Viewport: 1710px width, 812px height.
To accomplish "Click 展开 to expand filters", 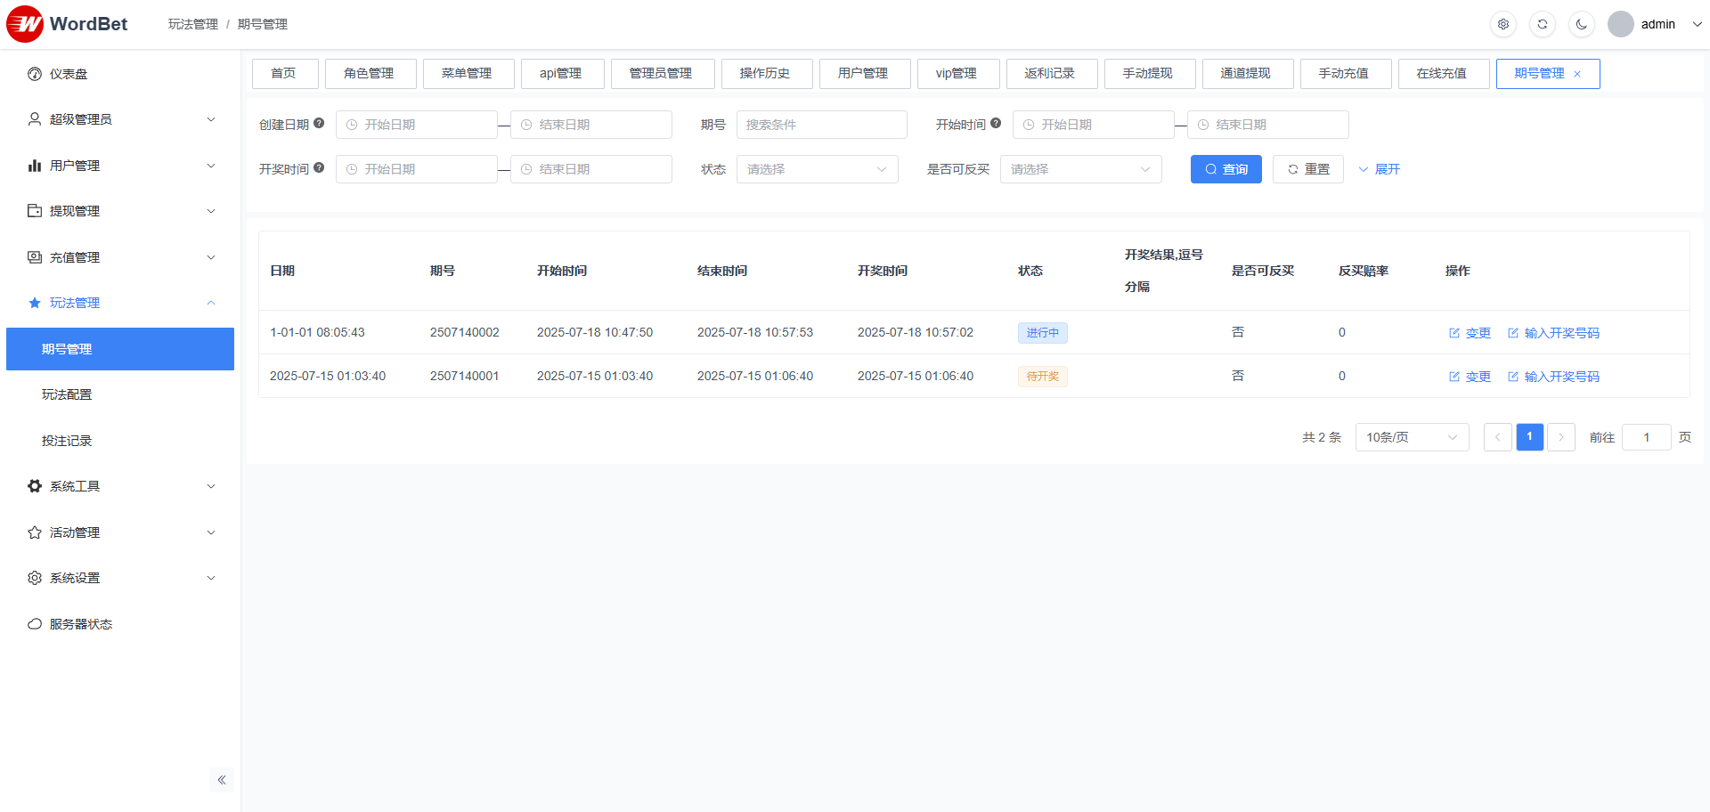I will click(1380, 169).
